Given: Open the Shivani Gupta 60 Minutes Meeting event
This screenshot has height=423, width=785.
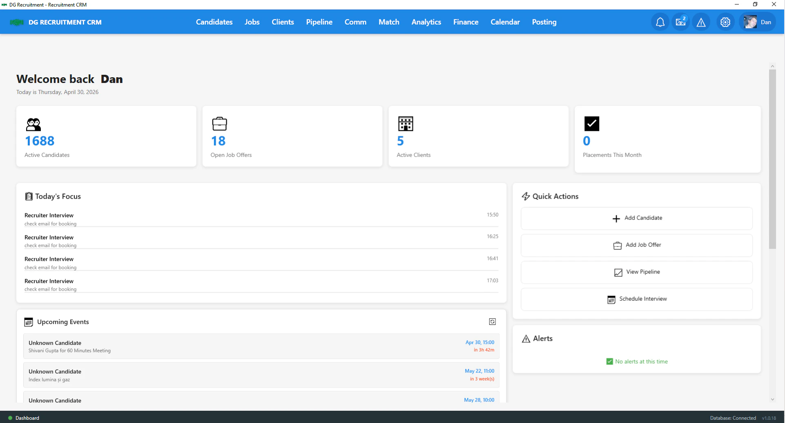Looking at the screenshot, I should click(x=261, y=347).
